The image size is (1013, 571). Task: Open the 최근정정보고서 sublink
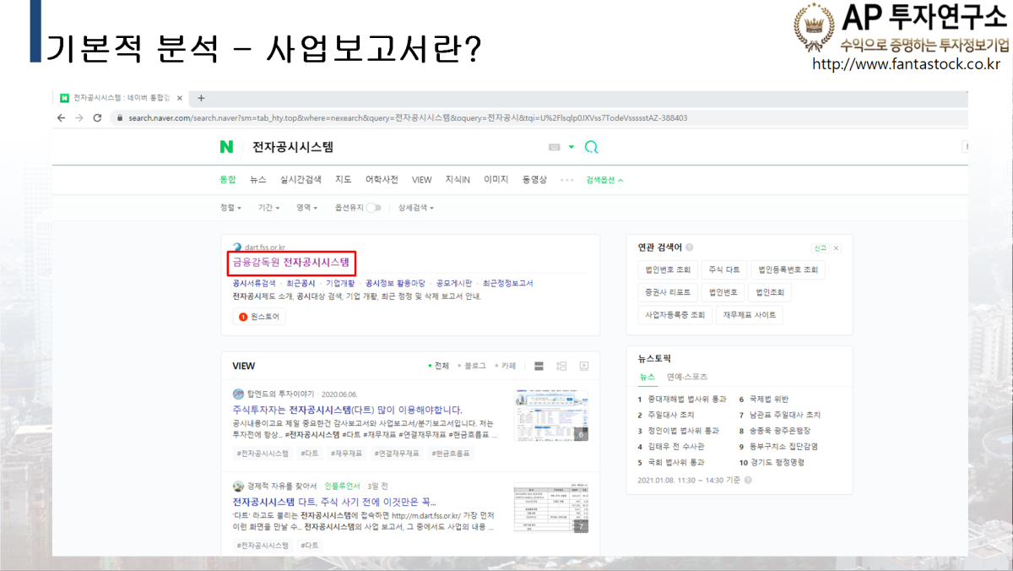point(508,284)
